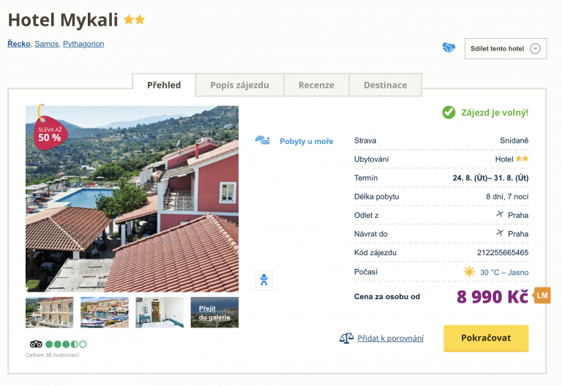Image resolution: width=562 pixels, height=386 pixels.
Task: Switch to the Popis zájezdu tab
Action: tap(239, 85)
